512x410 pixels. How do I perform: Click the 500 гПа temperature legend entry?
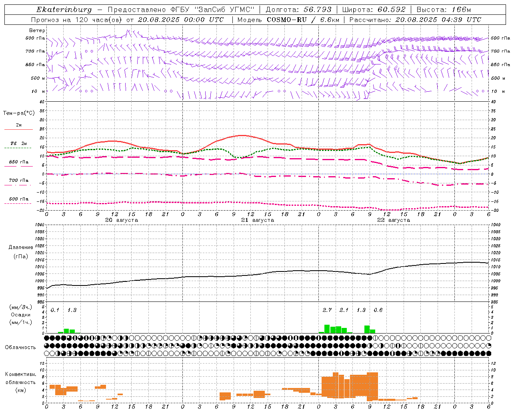[x=18, y=201]
